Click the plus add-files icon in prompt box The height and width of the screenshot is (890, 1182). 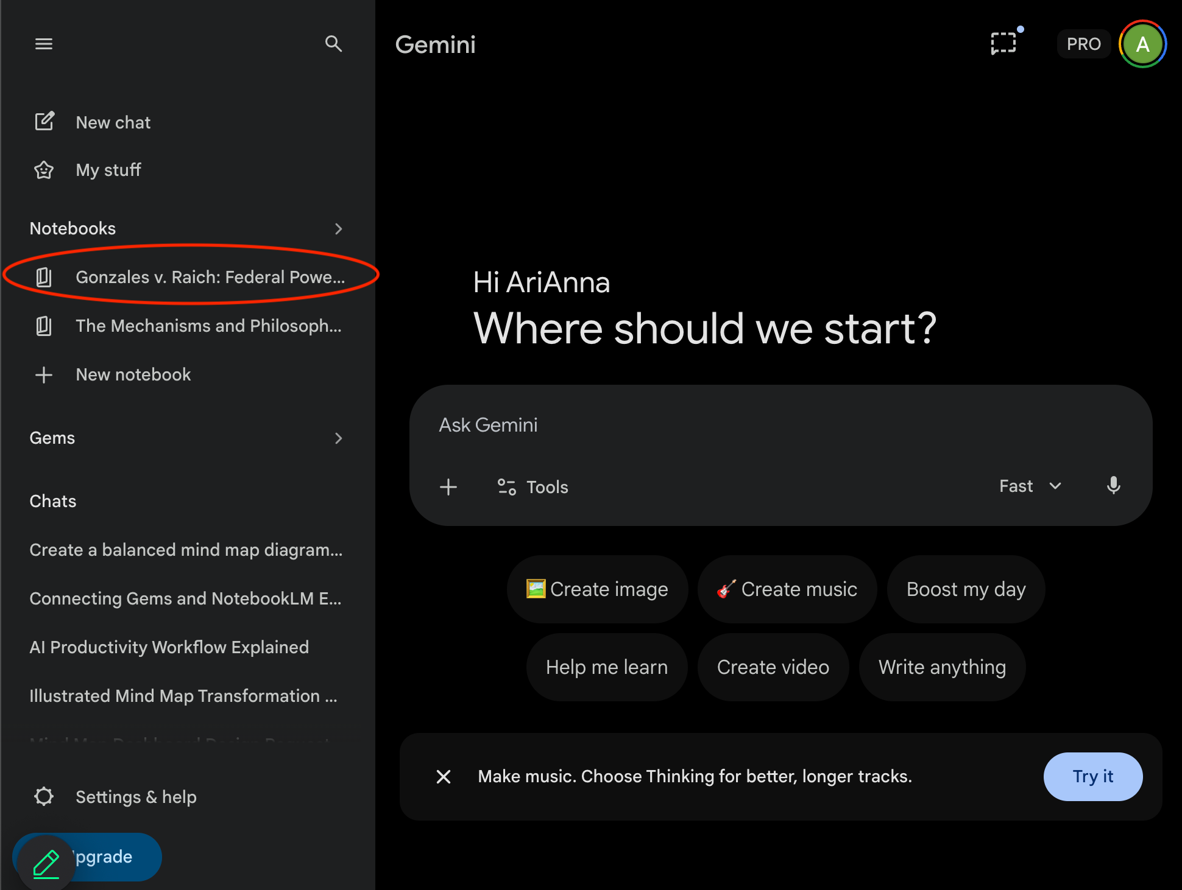point(448,487)
